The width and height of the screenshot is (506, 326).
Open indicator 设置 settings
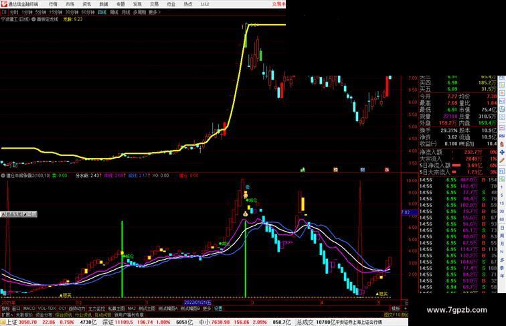[218, 309]
